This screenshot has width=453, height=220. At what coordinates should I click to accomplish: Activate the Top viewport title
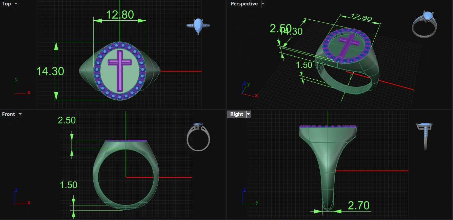pyautogui.click(x=6, y=4)
